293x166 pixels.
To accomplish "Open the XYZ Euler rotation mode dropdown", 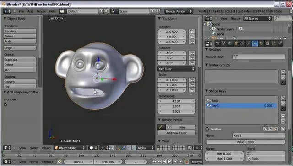I will point(177,69).
